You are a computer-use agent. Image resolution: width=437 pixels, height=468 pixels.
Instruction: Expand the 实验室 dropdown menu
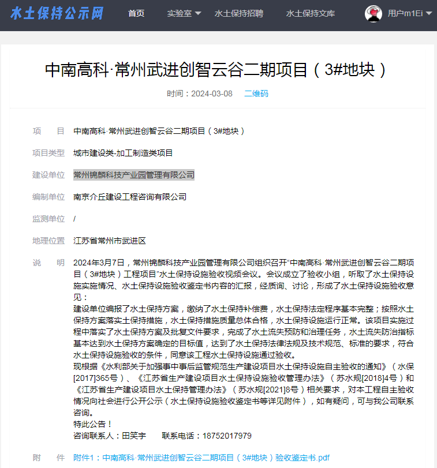(x=184, y=13)
